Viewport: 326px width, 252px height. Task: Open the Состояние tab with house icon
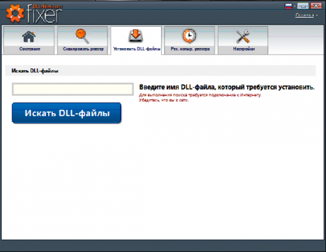tap(29, 40)
